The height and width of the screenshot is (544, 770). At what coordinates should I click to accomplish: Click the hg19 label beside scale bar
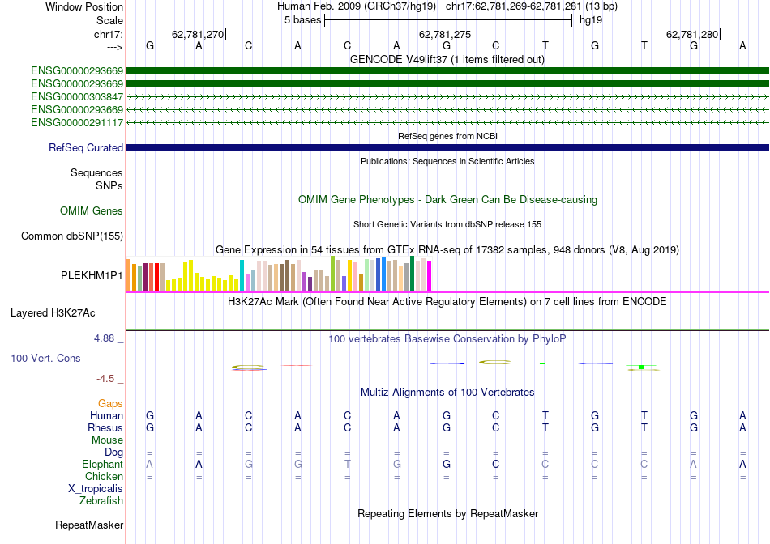click(x=591, y=20)
